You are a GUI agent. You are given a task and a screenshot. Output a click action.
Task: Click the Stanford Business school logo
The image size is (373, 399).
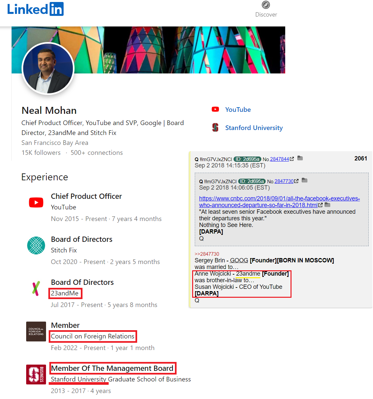coord(36,375)
